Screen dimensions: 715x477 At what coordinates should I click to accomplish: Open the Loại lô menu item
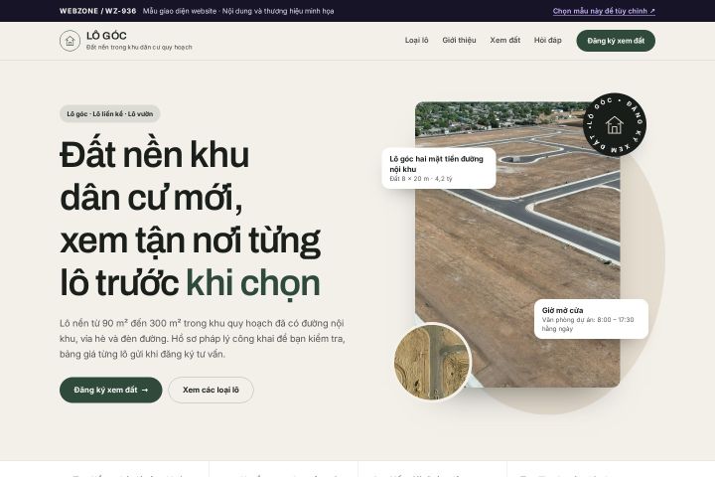tap(416, 40)
